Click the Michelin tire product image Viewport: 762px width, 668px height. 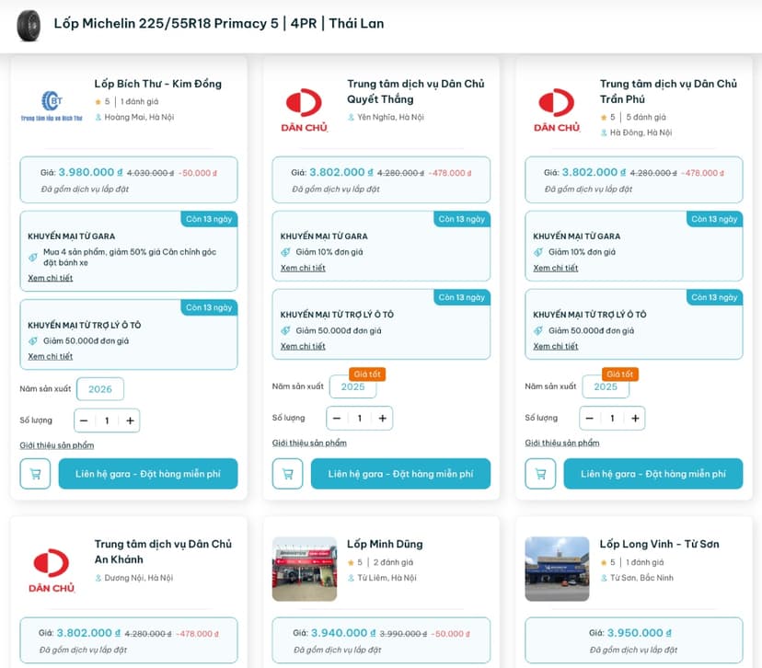[x=29, y=25]
